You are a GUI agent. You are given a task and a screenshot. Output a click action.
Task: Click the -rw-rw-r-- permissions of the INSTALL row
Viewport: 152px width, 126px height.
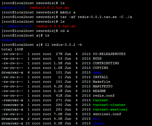pyautogui.click(x=12, y=77)
